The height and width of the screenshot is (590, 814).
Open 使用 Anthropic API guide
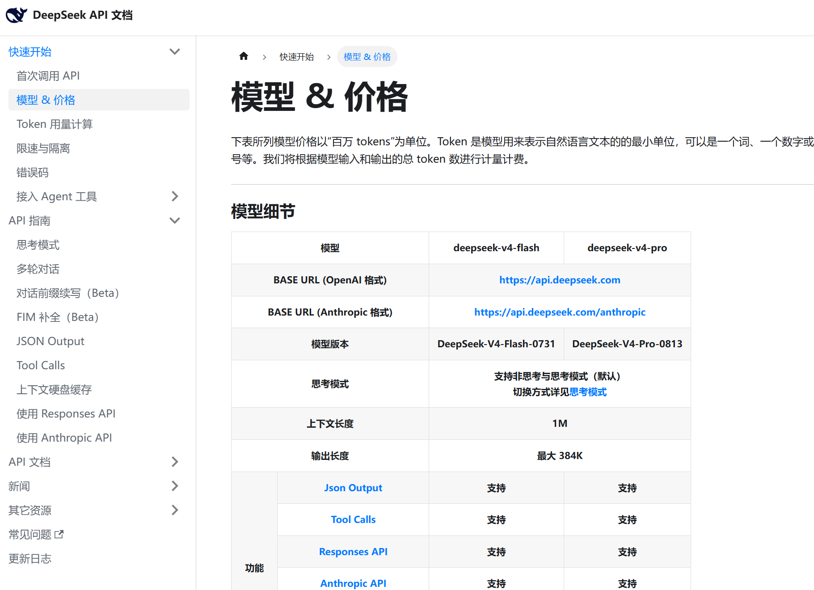point(64,438)
